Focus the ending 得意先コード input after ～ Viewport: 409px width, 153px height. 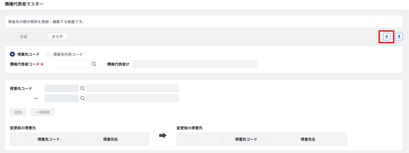(62, 98)
